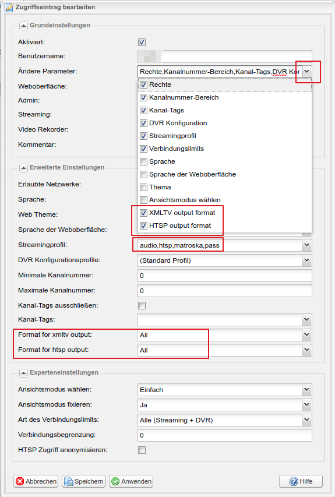
Task: Click the Verbindungsbegrenzung input field
Action: [x=225, y=435]
